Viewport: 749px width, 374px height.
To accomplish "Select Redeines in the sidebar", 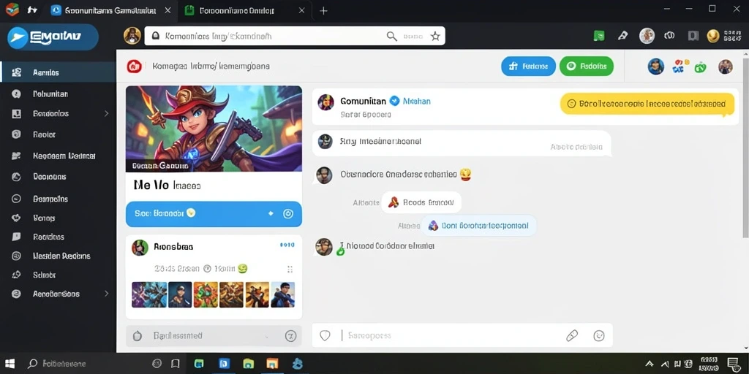I will pyautogui.click(x=48, y=237).
